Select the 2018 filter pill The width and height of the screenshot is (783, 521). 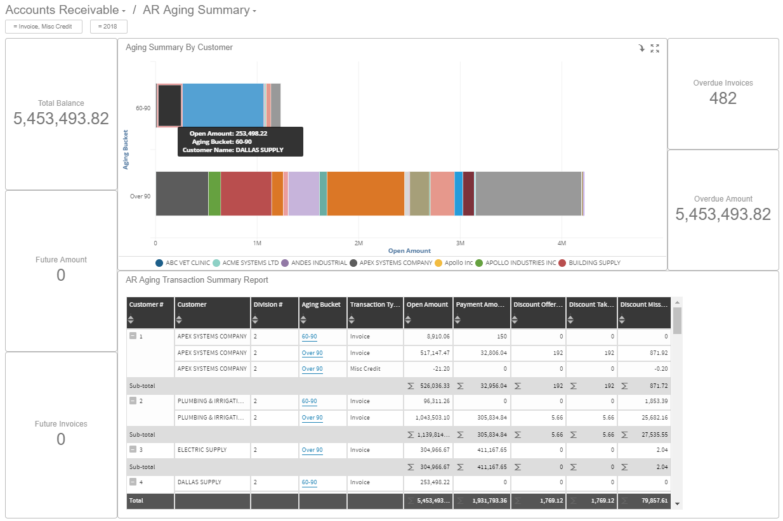[x=109, y=27]
